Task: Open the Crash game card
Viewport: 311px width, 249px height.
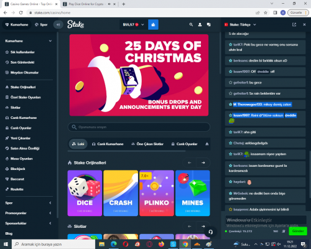Action: 121,193
